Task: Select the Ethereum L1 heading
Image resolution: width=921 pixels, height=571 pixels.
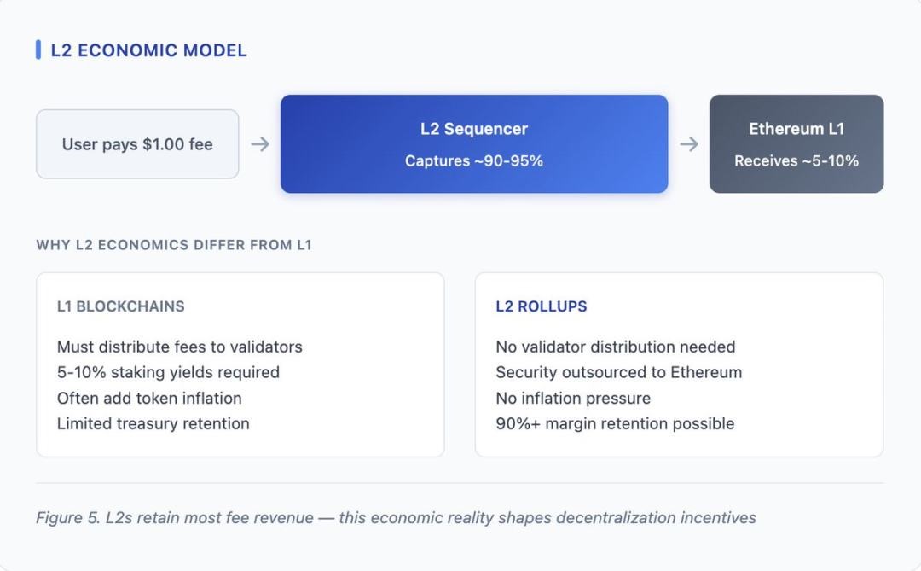Action: (796, 129)
